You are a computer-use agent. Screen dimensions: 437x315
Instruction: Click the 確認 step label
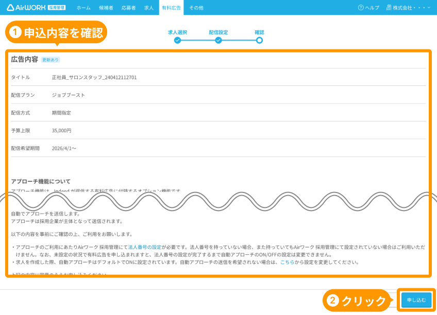coord(259,32)
